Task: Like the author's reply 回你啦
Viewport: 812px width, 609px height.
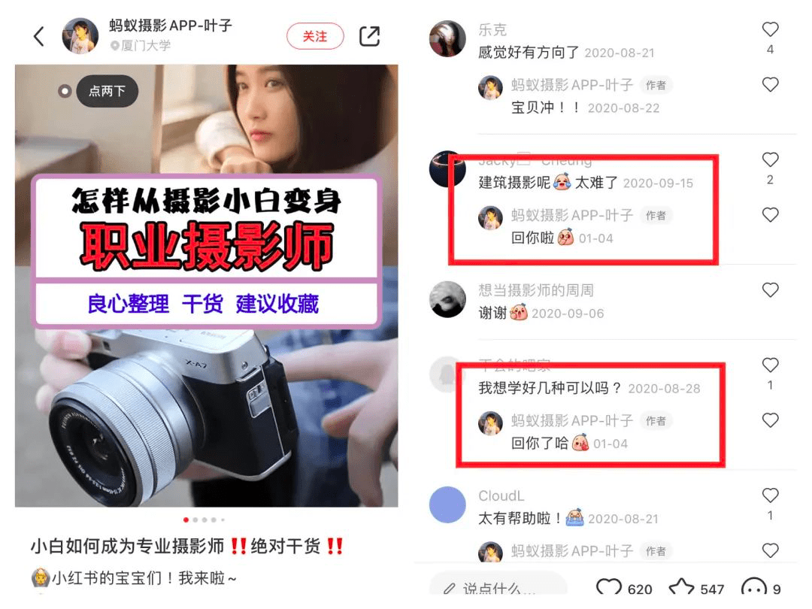Action: (770, 214)
